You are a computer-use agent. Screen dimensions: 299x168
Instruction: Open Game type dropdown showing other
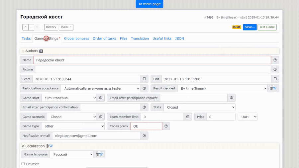(x=73, y=126)
